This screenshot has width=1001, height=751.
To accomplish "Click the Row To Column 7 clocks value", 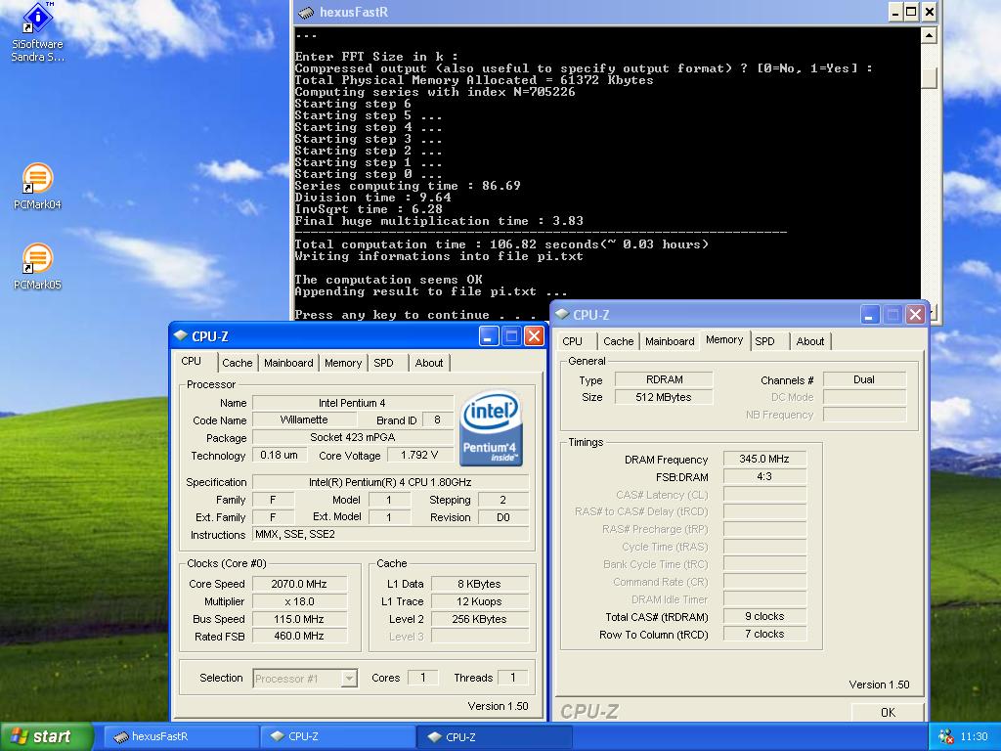I will pos(764,634).
